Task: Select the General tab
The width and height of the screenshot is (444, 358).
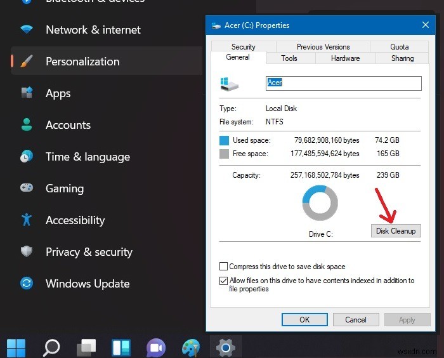Action: click(x=238, y=57)
